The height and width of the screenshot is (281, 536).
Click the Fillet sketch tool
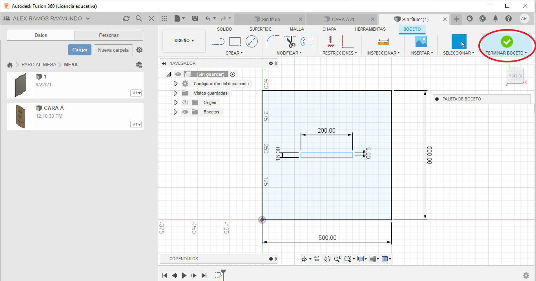pyautogui.click(x=272, y=42)
